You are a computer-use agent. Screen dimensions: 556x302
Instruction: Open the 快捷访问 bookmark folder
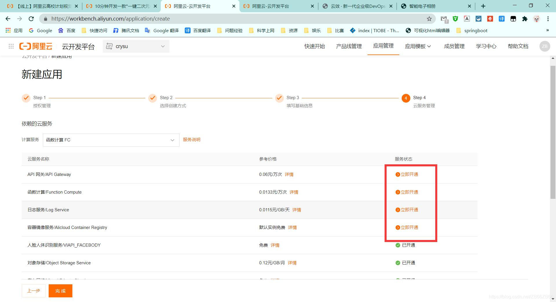point(94,30)
